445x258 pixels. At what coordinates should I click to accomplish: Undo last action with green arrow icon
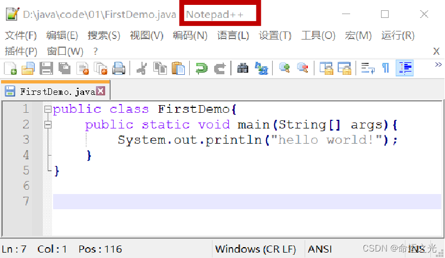(x=202, y=68)
